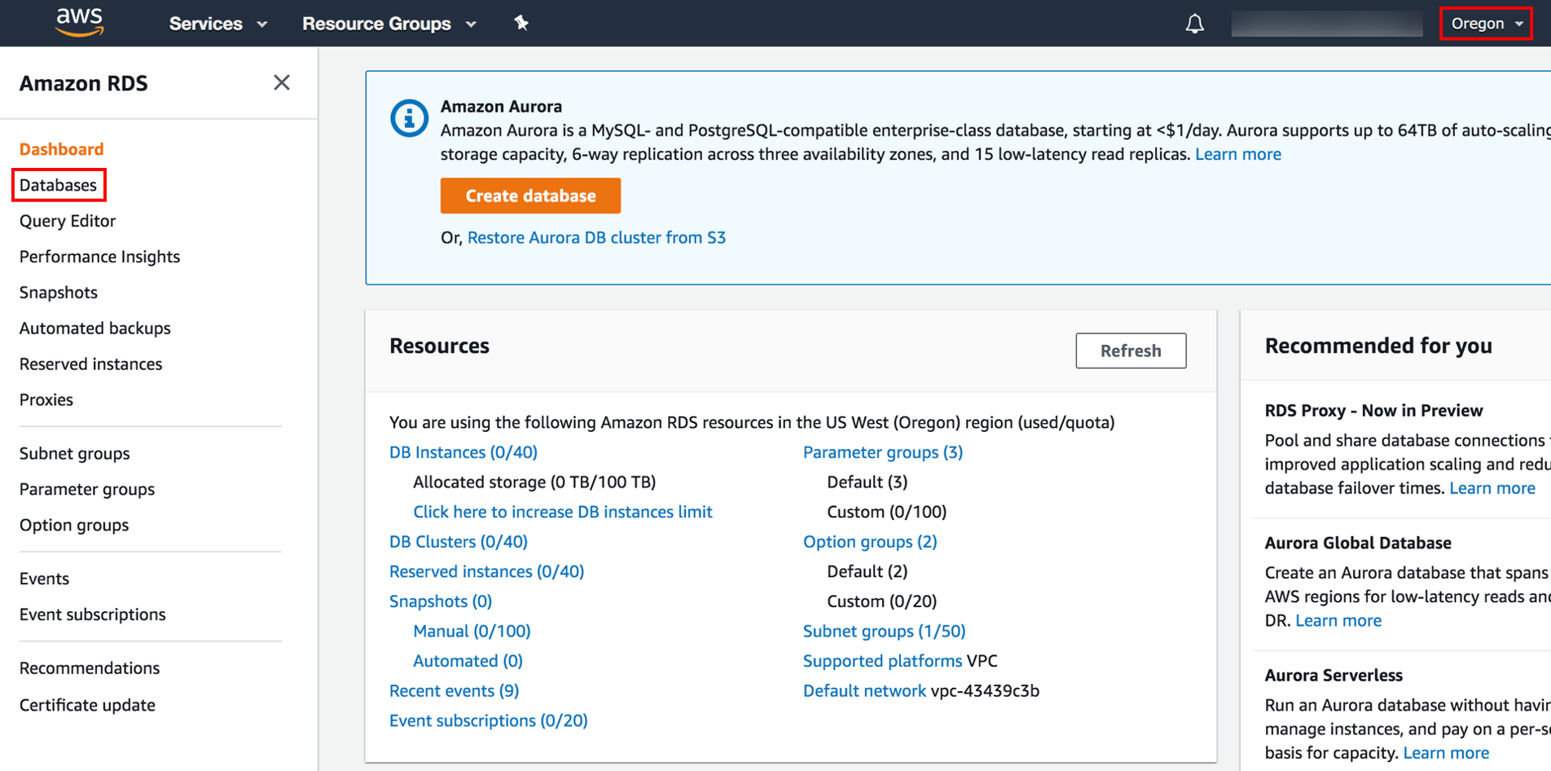Open Automated backups page

click(95, 328)
